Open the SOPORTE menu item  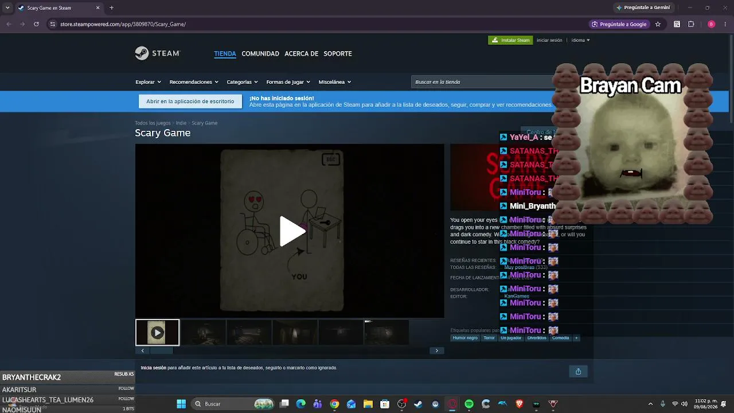pyautogui.click(x=338, y=53)
